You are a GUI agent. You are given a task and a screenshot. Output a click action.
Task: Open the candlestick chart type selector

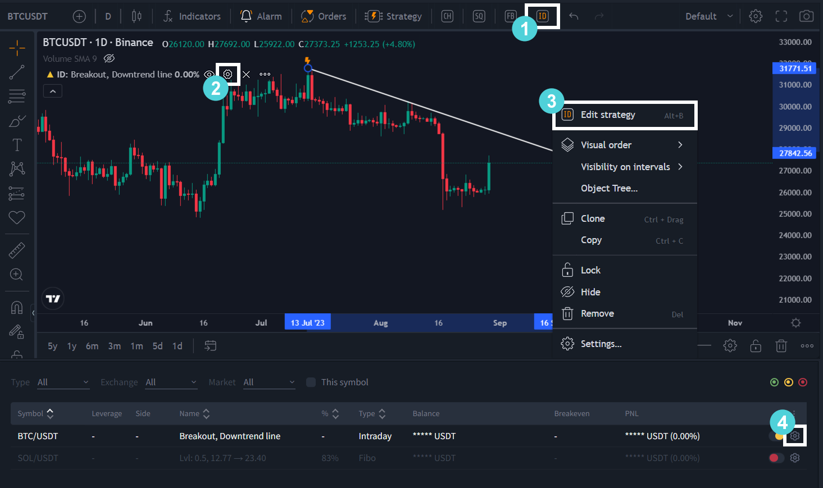point(137,16)
